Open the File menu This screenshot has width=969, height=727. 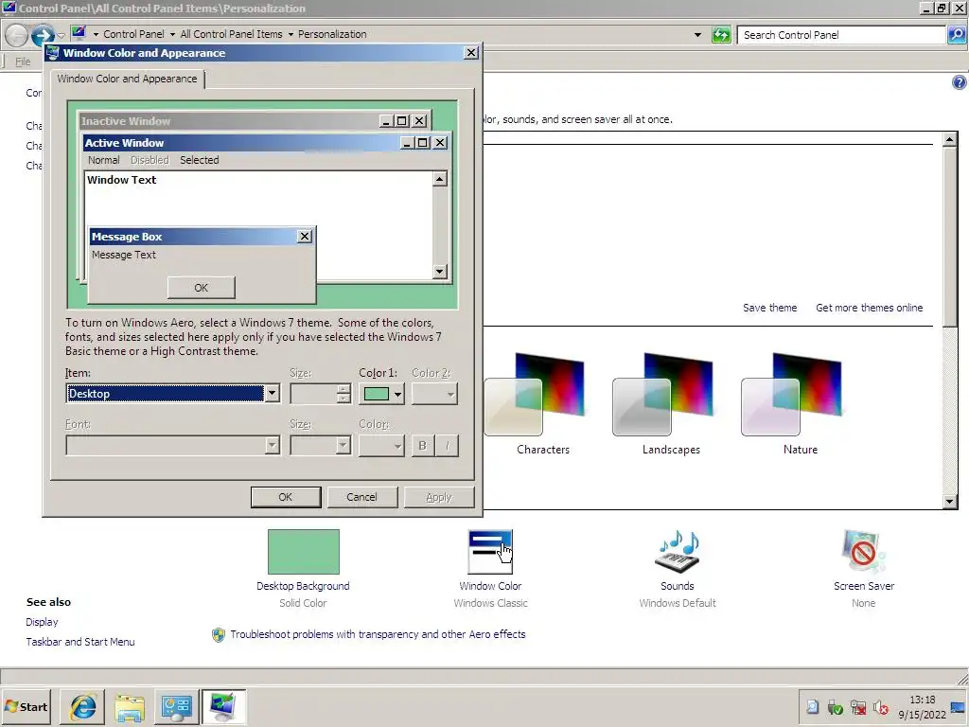[23, 62]
